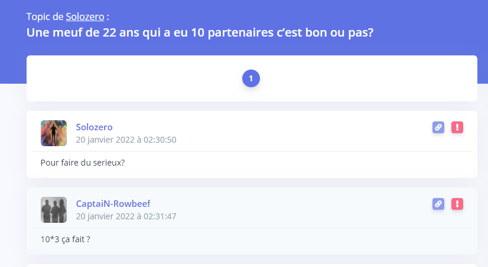Screen dimensions: 488x267
Task: Click empty area of pagination card beside page 1
Action: click(x=358, y=78)
